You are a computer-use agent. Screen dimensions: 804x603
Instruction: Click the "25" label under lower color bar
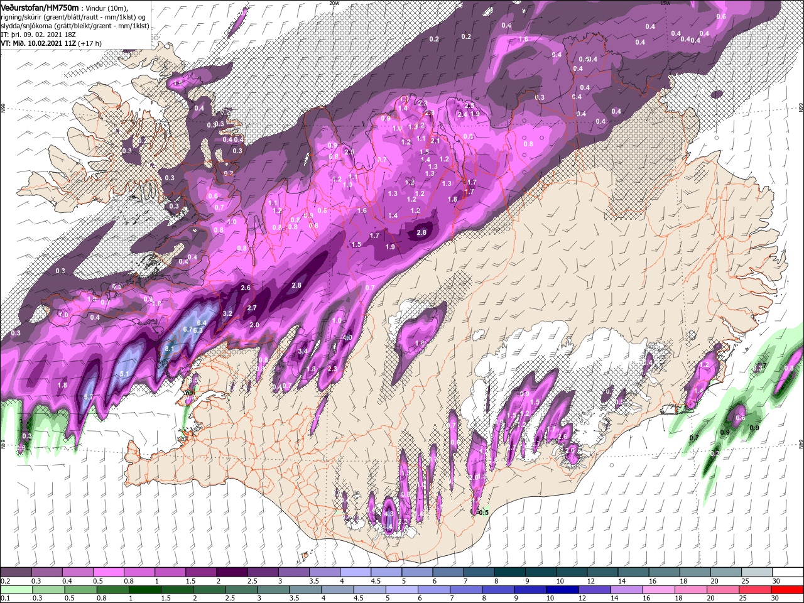[742, 598]
